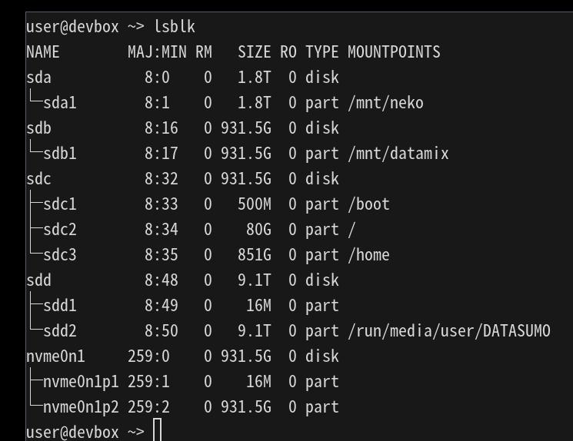Select the nvme0n1p2 partition name
The image size is (573, 441).
tap(81, 407)
